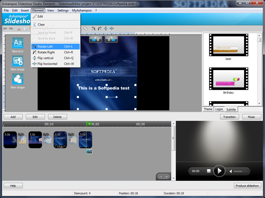Play the slideshow preview
265x198 pixels.
pos(219,171)
